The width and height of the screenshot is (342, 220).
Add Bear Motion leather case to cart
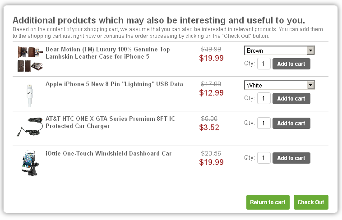[291, 64]
